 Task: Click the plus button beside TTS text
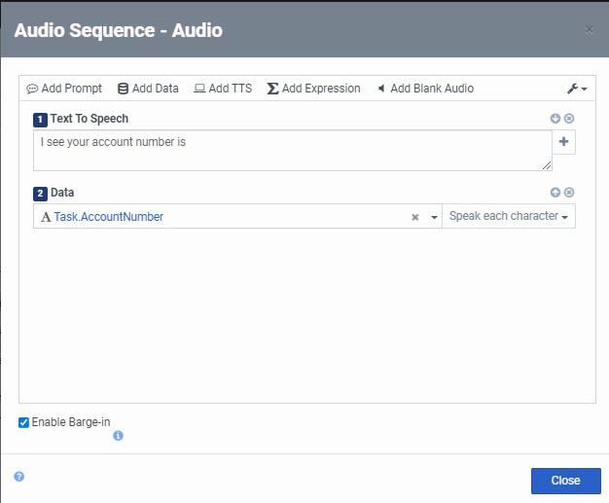coord(564,142)
